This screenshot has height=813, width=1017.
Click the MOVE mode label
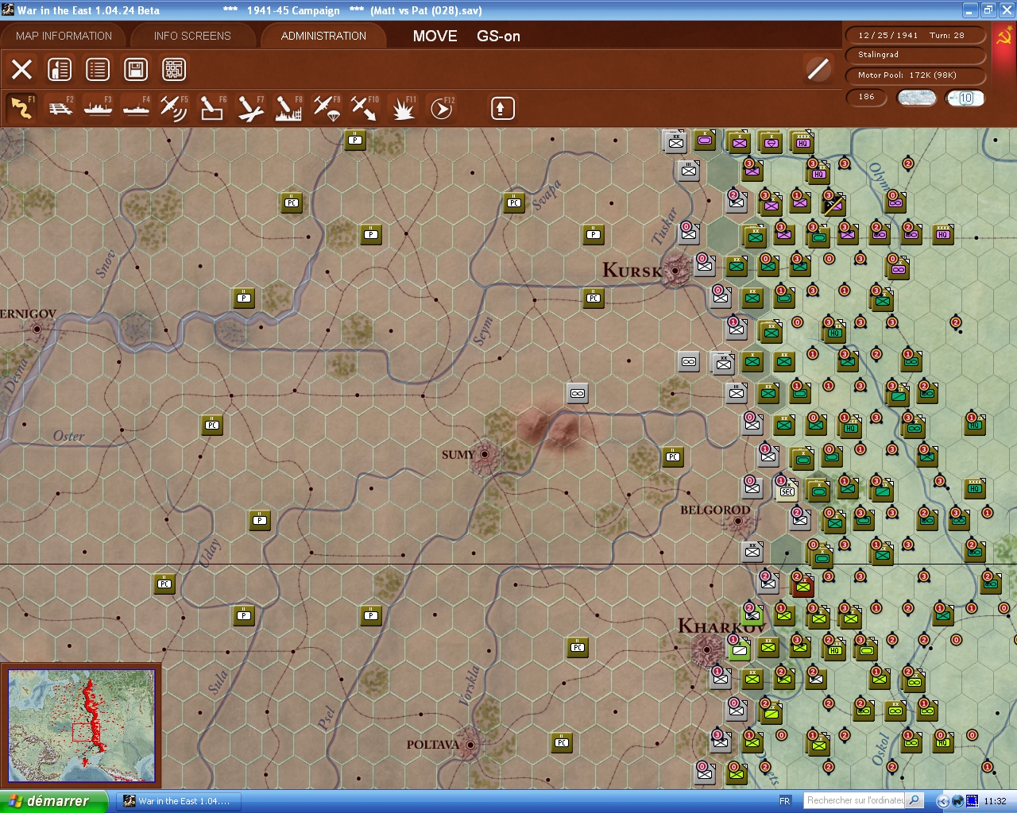pos(435,36)
